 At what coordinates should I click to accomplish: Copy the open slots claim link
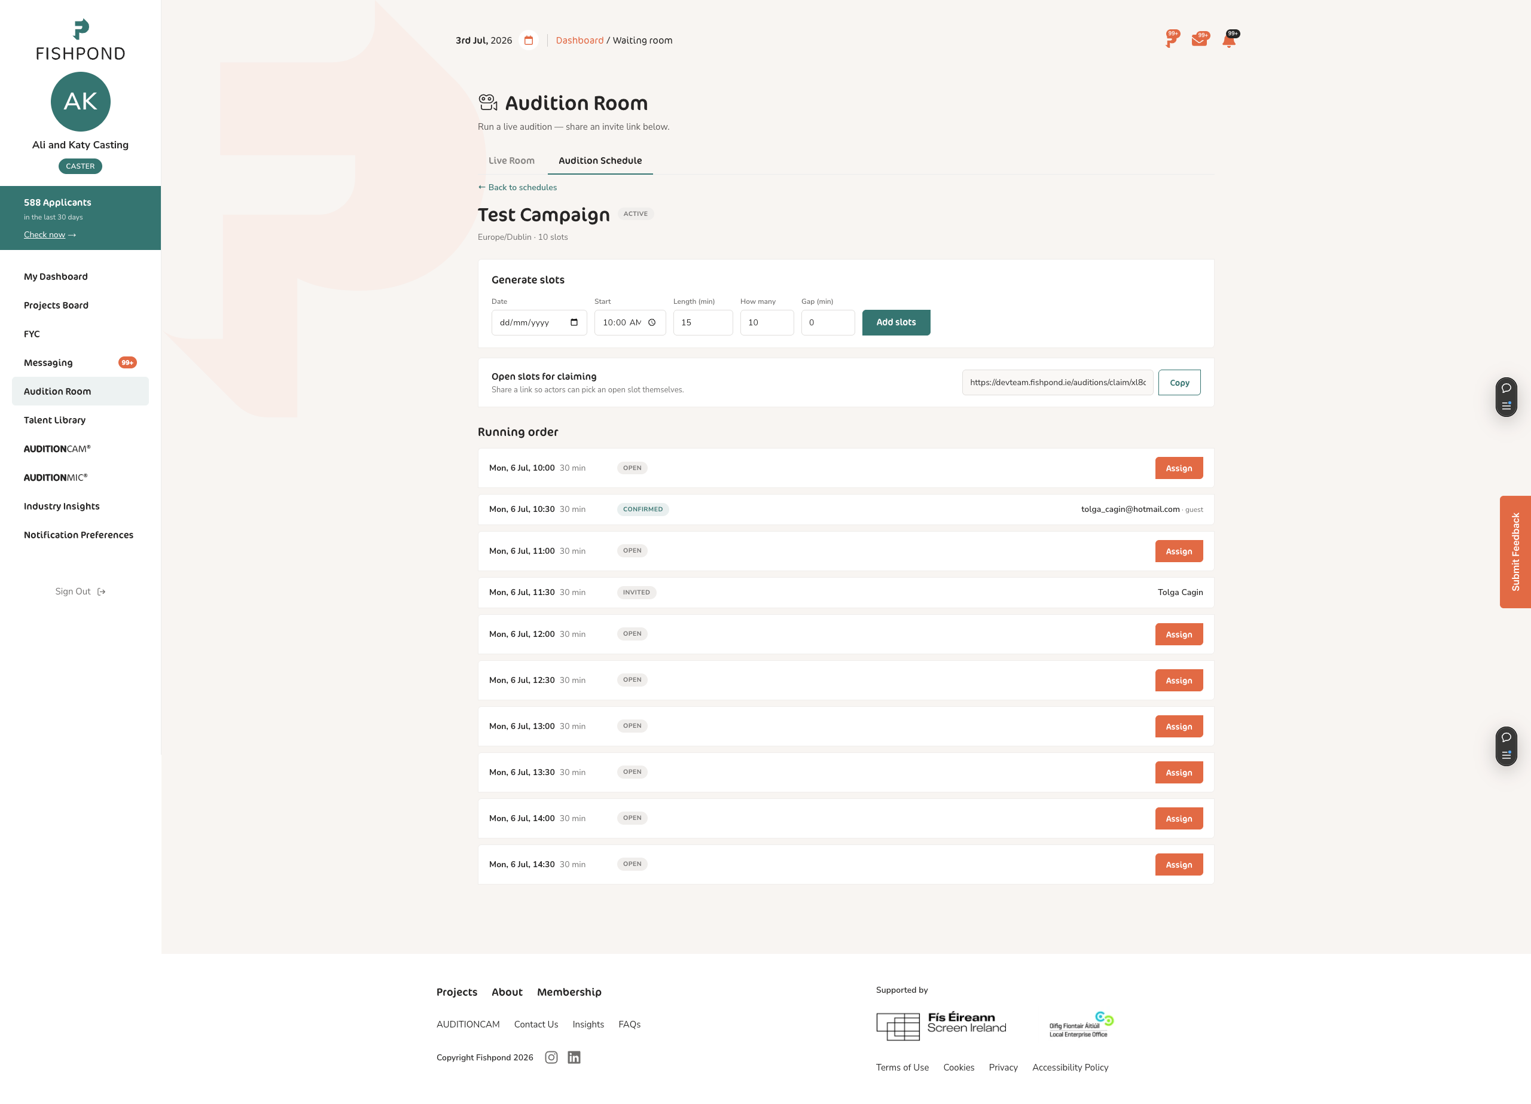(1179, 383)
